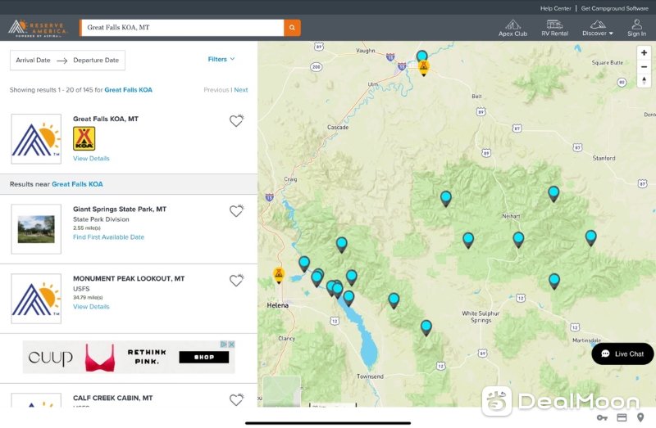Click yellow KOA map pin near Great Falls
The height and width of the screenshot is (428, 656).
coord(424,67)
